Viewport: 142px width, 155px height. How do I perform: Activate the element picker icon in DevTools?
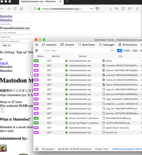point(36,45)
